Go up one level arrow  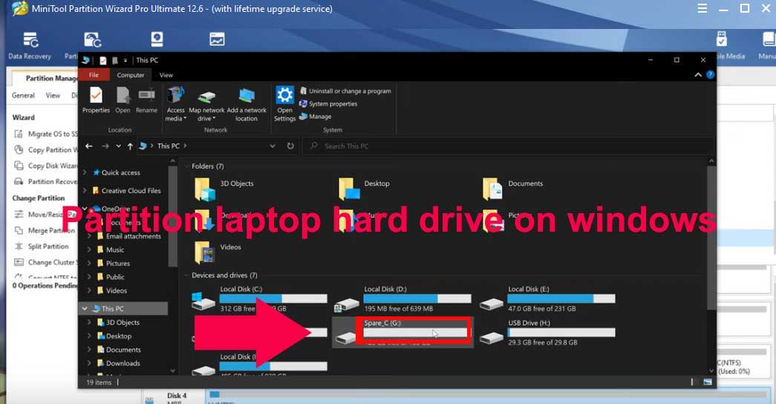click(130, 146)
